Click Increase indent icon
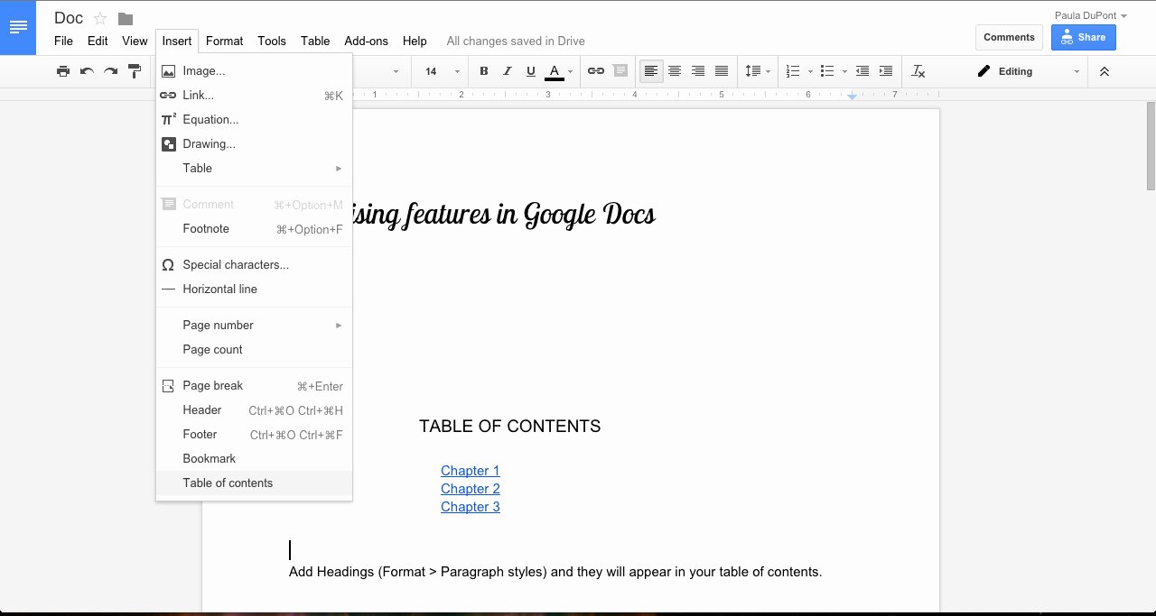 (x=886, y=71)
